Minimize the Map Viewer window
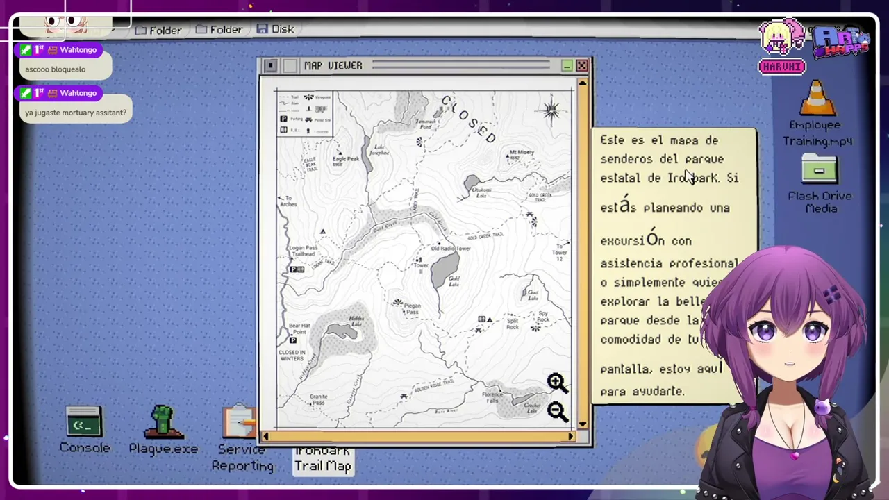 point(567,66)
